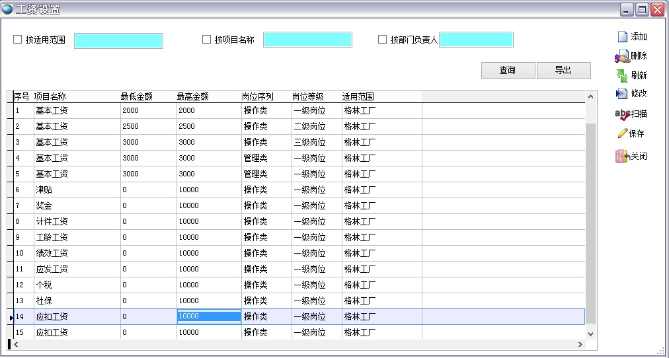Image resolution: width=669 pixels, height=358 pixels.
Task: Click the table's scroll up arrow
Action: tap(590, 97)
